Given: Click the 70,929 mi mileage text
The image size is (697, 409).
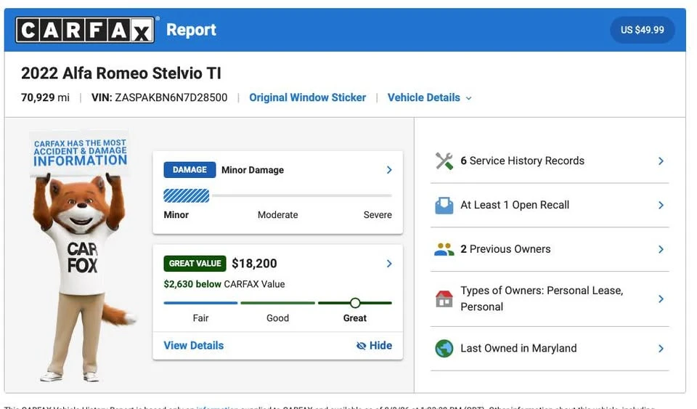Looking at the screenshot, I should tap(45, 97).
